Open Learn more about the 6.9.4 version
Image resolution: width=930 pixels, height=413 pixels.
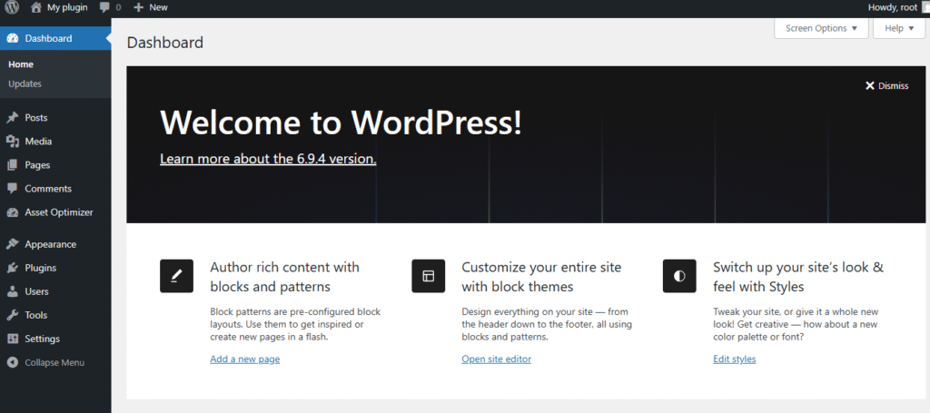click(x=268, y=159)
